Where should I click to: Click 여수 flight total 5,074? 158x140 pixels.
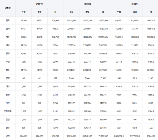pyautogui.click(x=55, y=87)
